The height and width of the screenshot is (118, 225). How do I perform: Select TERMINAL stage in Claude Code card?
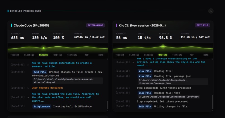click(72, 55)
